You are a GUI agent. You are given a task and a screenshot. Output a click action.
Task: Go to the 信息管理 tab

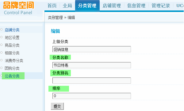click(x=136, y=6)
